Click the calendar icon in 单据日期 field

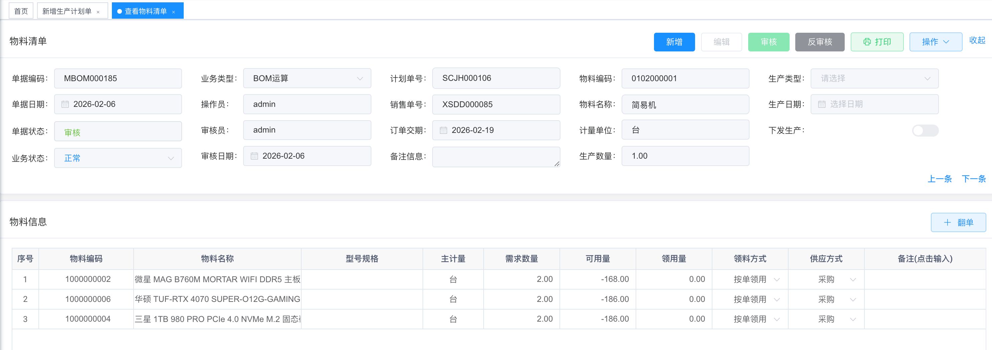[65, 104]
